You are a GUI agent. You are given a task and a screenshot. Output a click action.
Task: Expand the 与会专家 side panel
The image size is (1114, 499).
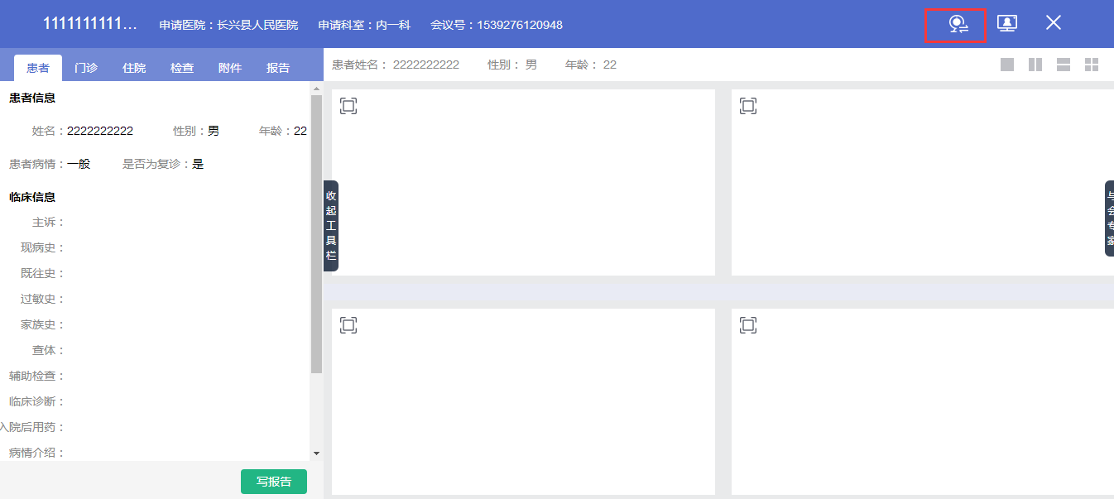[1109, 218]
